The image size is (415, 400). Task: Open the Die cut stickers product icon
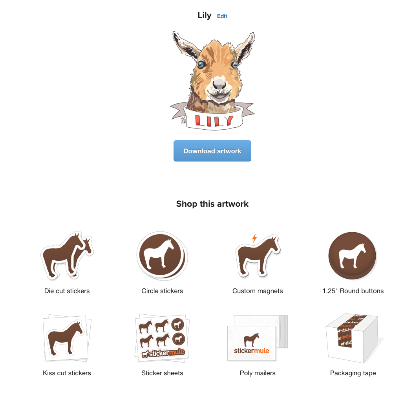click(x=67, y=256)
